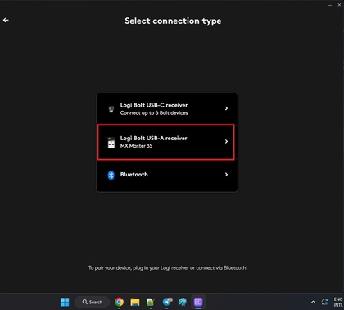Open Google Chrome from the taskbar
The image size is (344, 310).
tap(119, 302)
